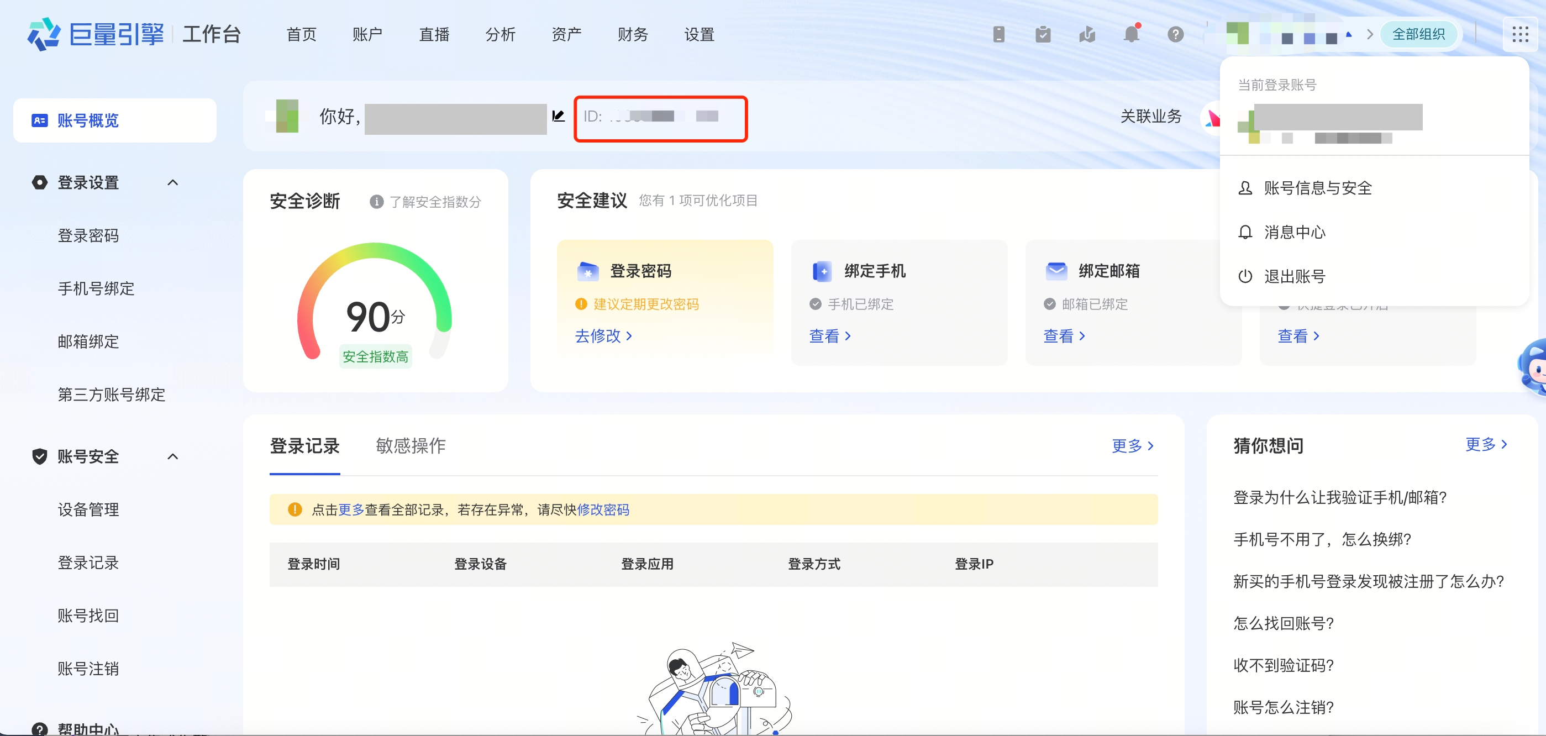This screenshot has width=1546, height=736.
Task: Open the app grid icon
Action: [1520, 34]
